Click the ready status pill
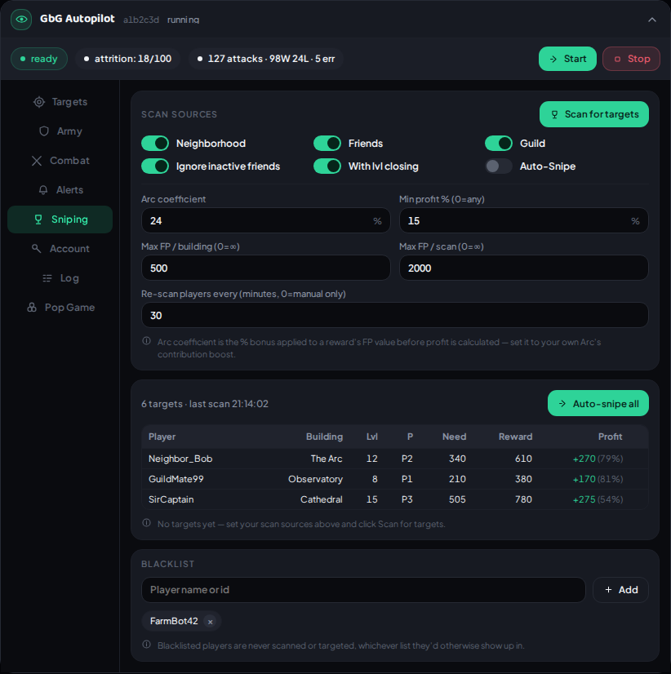This screenshot has width=671, height=674. pos(38,59)
